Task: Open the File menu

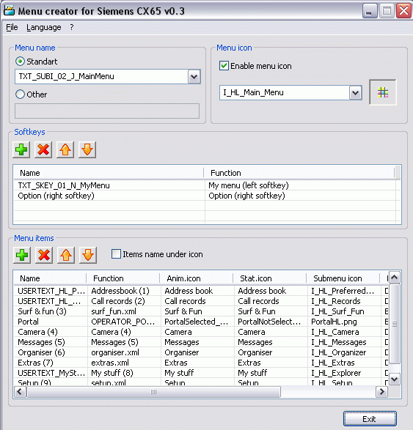Action: (x=12, y=27)
